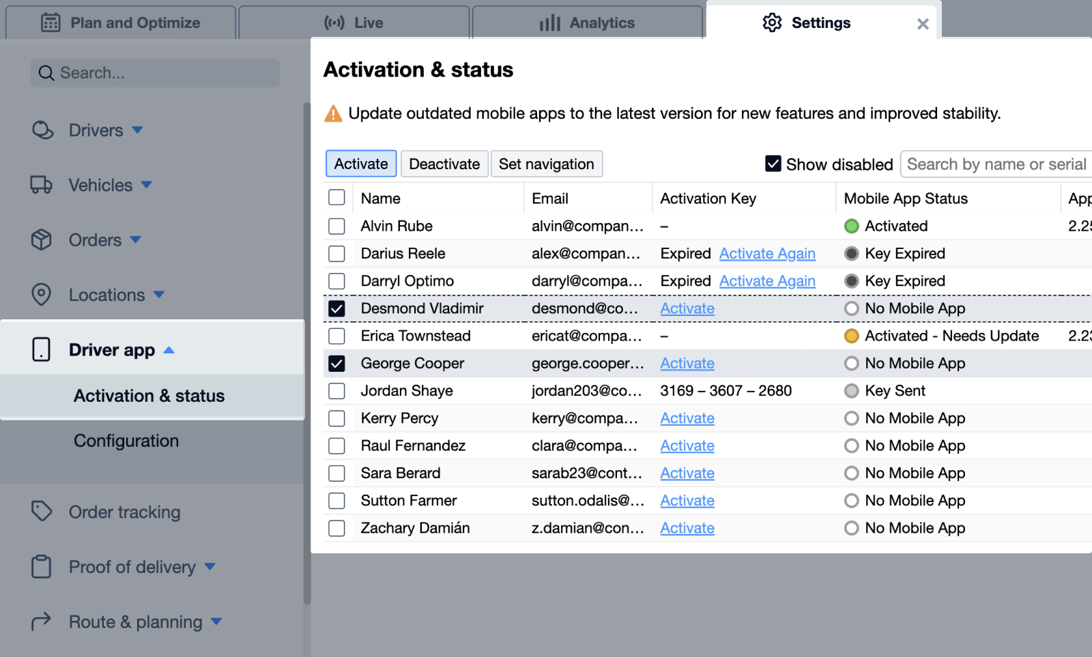The height and width of the screenshot is (657, 1092).
Task: Expand the Drivers menu arrow
Action: tap(137, 130)
